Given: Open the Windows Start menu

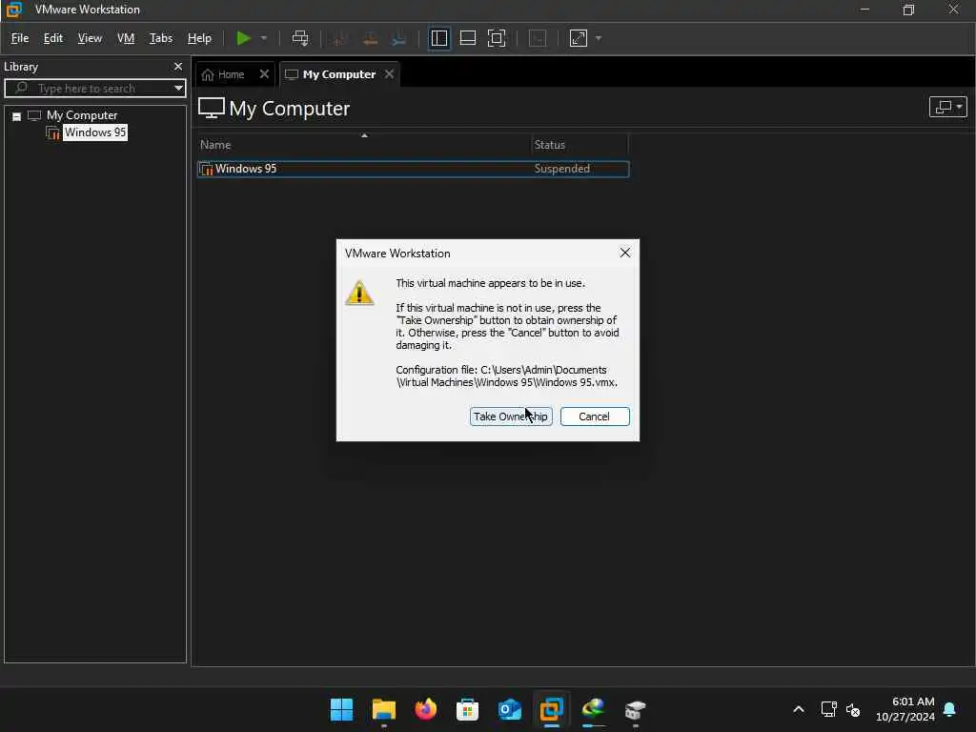Looking at the screenshot, I should click(341, 709).
